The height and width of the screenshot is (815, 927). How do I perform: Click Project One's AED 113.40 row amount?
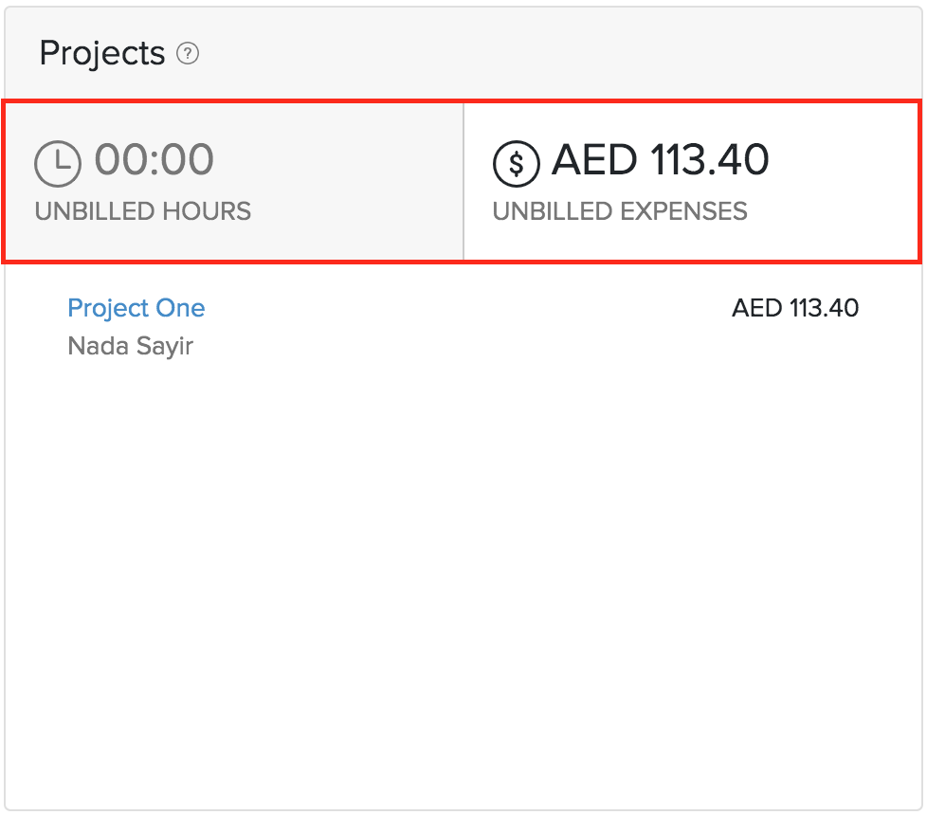(795, 308)
